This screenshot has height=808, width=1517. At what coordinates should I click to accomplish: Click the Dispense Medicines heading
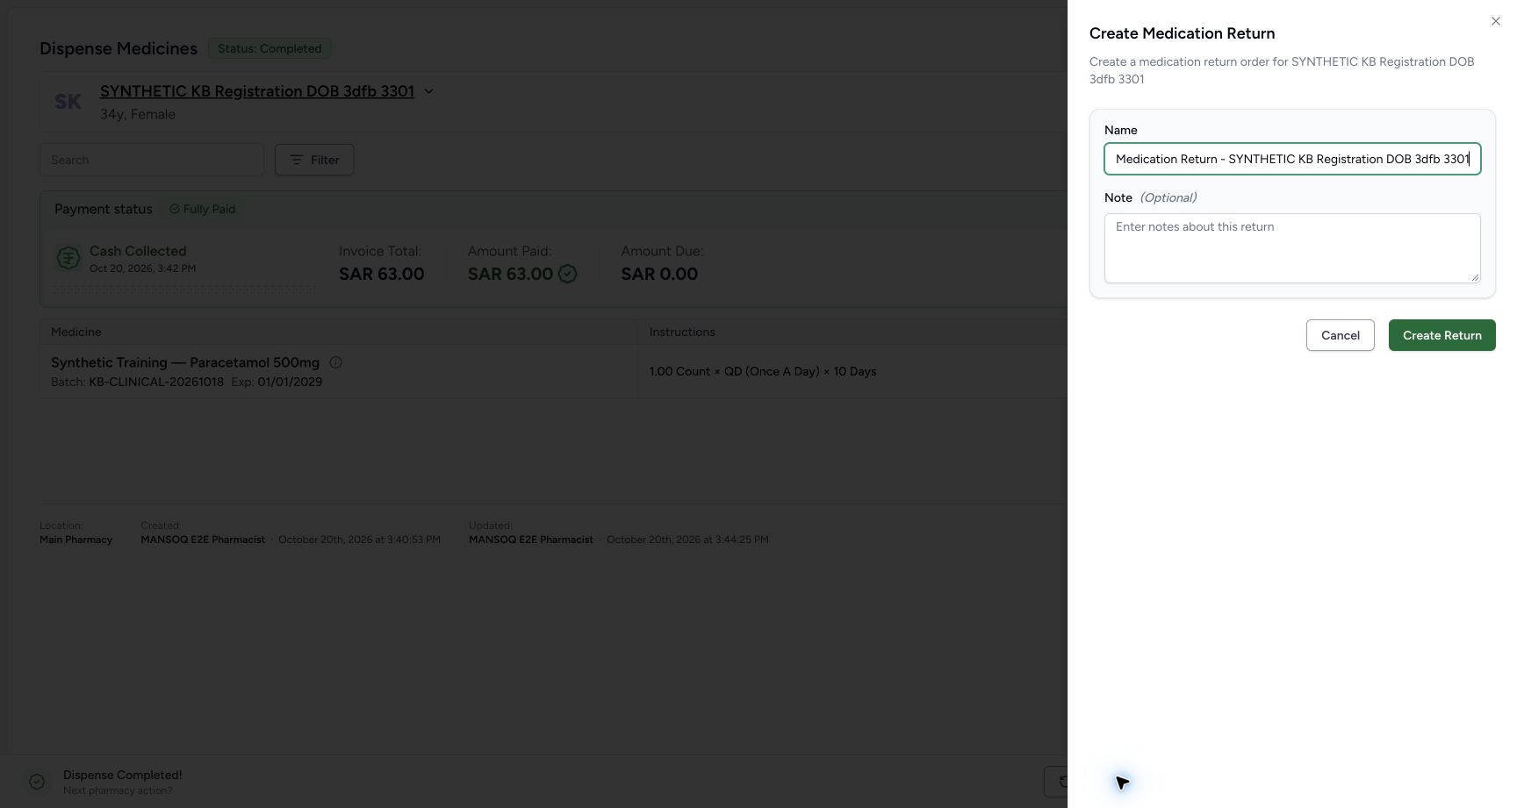(119, 48)
